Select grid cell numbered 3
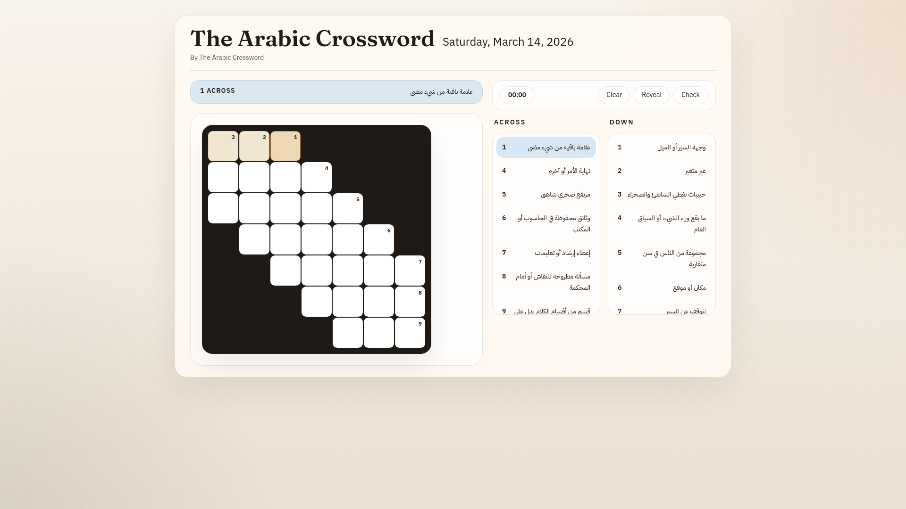Screen dimensions: 906x509 click(223, 147)
